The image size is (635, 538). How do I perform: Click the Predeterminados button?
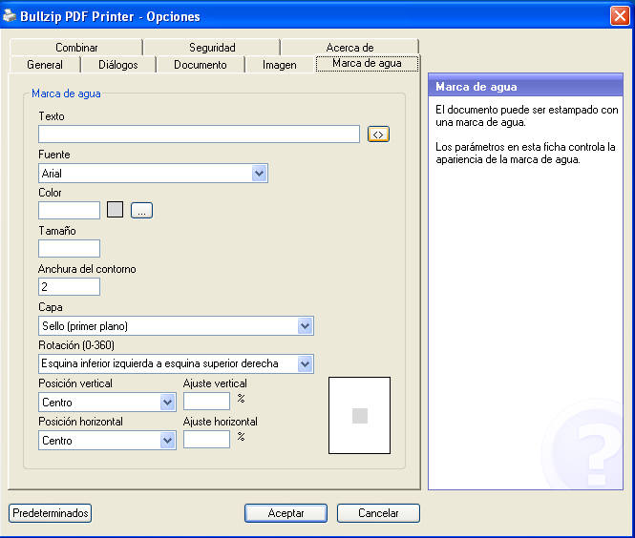[x=51, y=513]
